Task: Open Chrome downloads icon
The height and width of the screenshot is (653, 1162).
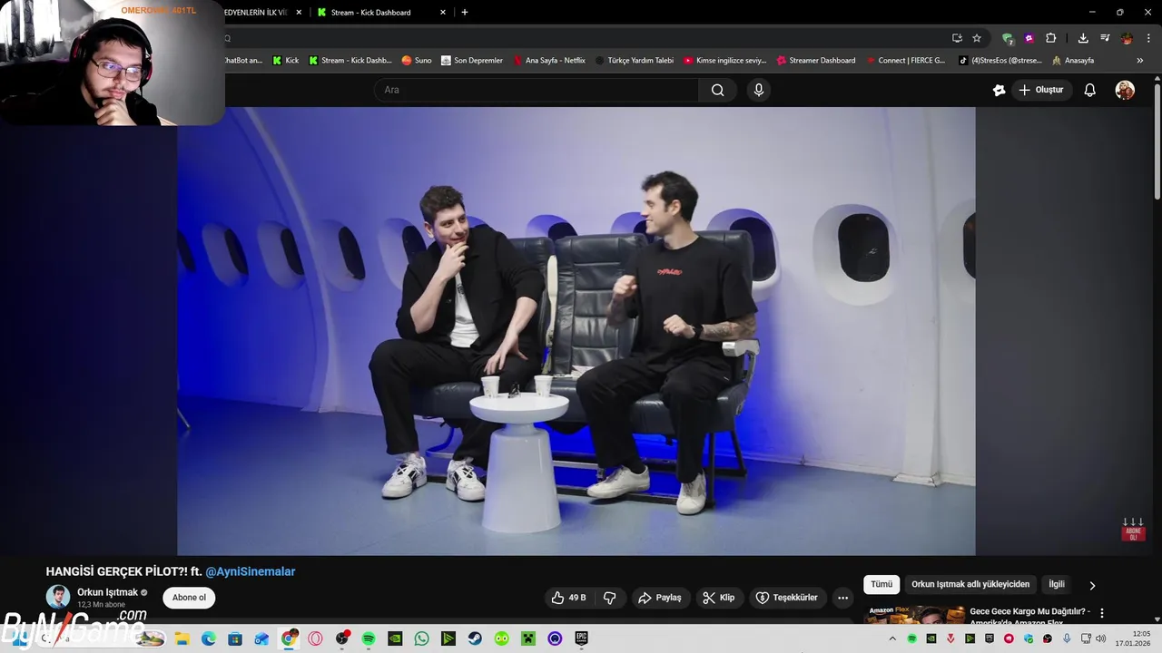Action: tap(1083, 38)
